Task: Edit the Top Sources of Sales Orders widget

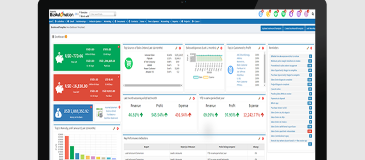Action: click(x=176, y=48)
